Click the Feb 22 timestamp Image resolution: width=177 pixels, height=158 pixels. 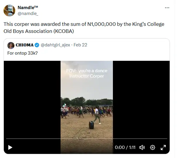coord(80,45)
